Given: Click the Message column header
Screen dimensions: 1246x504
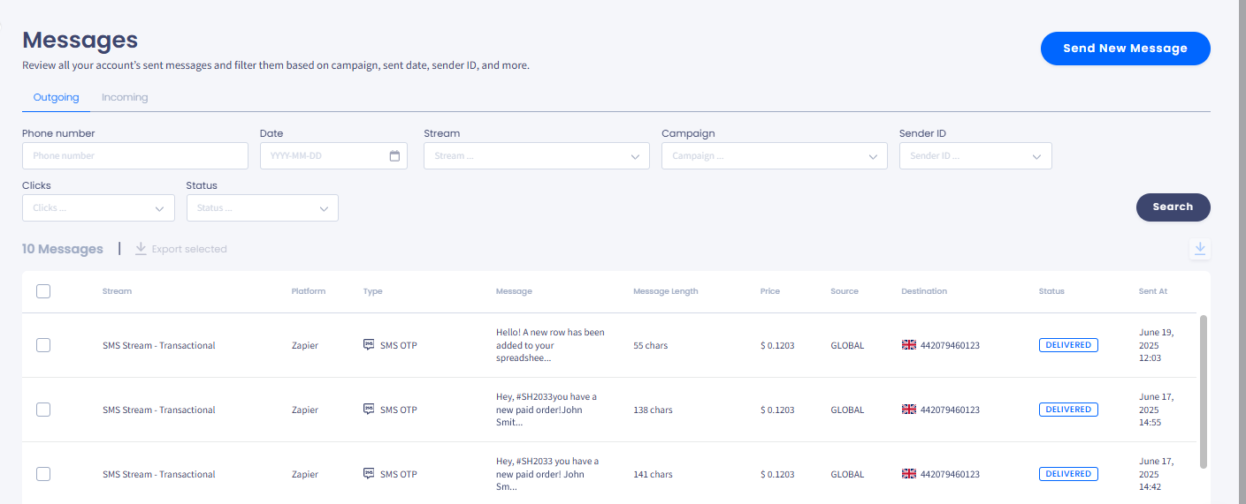Looking at the screenshot, I should [x=514, y=291].
